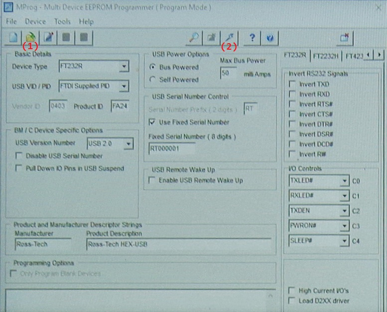Image resolution: width=387 pixels, height=312 pixels.
Task: Click the Vendor ID field 0403
Action: [x=58, y=106]
